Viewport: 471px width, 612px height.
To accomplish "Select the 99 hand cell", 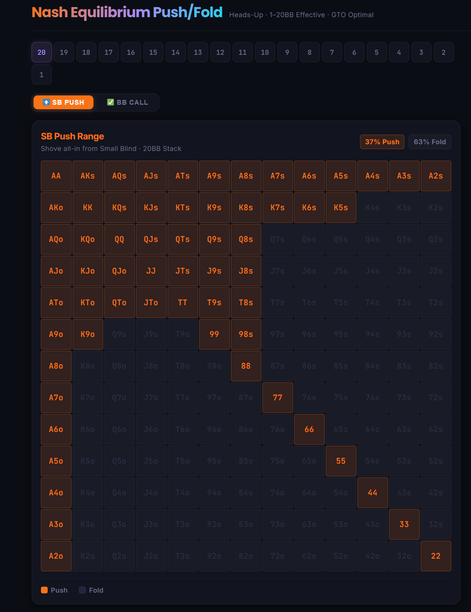I will click(x=214, y=334).
